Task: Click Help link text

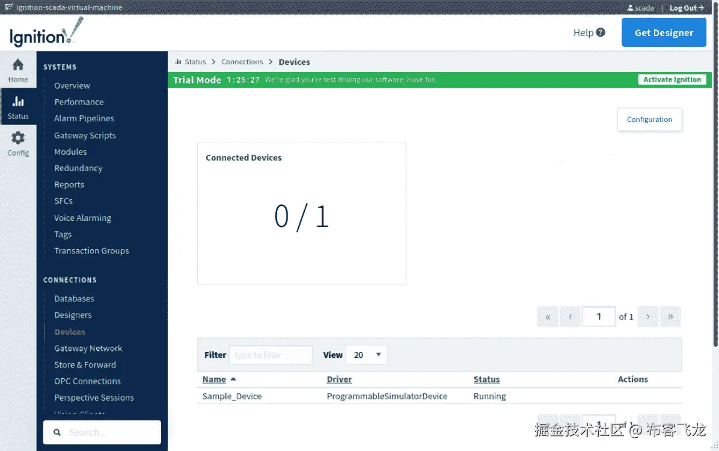Action: 583,32
